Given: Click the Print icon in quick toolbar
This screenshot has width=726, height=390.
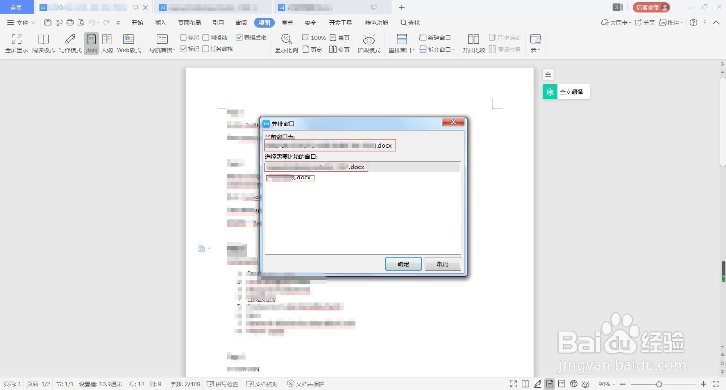Looking at the screenshot, I should point(70,23).
